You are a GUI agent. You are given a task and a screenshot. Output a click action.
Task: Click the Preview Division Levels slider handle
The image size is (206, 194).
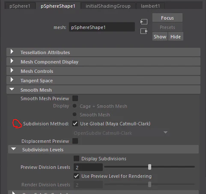pos(149,167)
